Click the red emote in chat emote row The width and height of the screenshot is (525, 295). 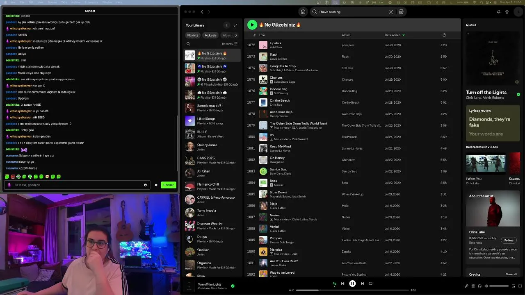tap(13, 177)
